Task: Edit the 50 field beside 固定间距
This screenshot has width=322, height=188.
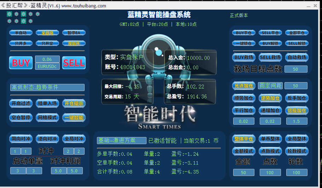Action: (x=296, y=86)
